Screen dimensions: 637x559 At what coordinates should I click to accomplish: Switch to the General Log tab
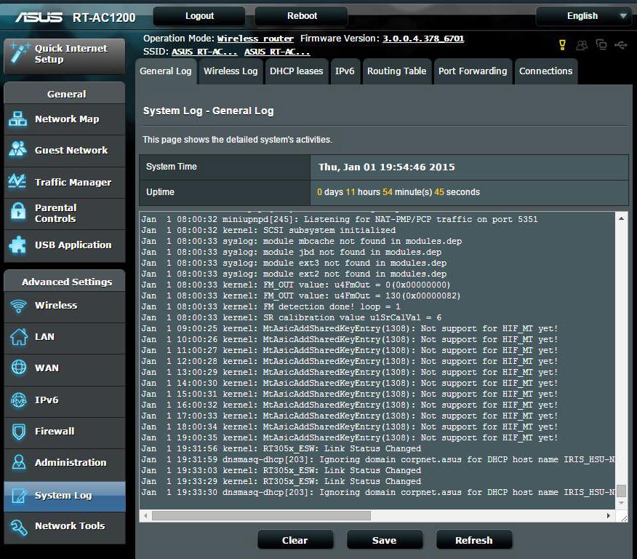[x=166, y=71]
